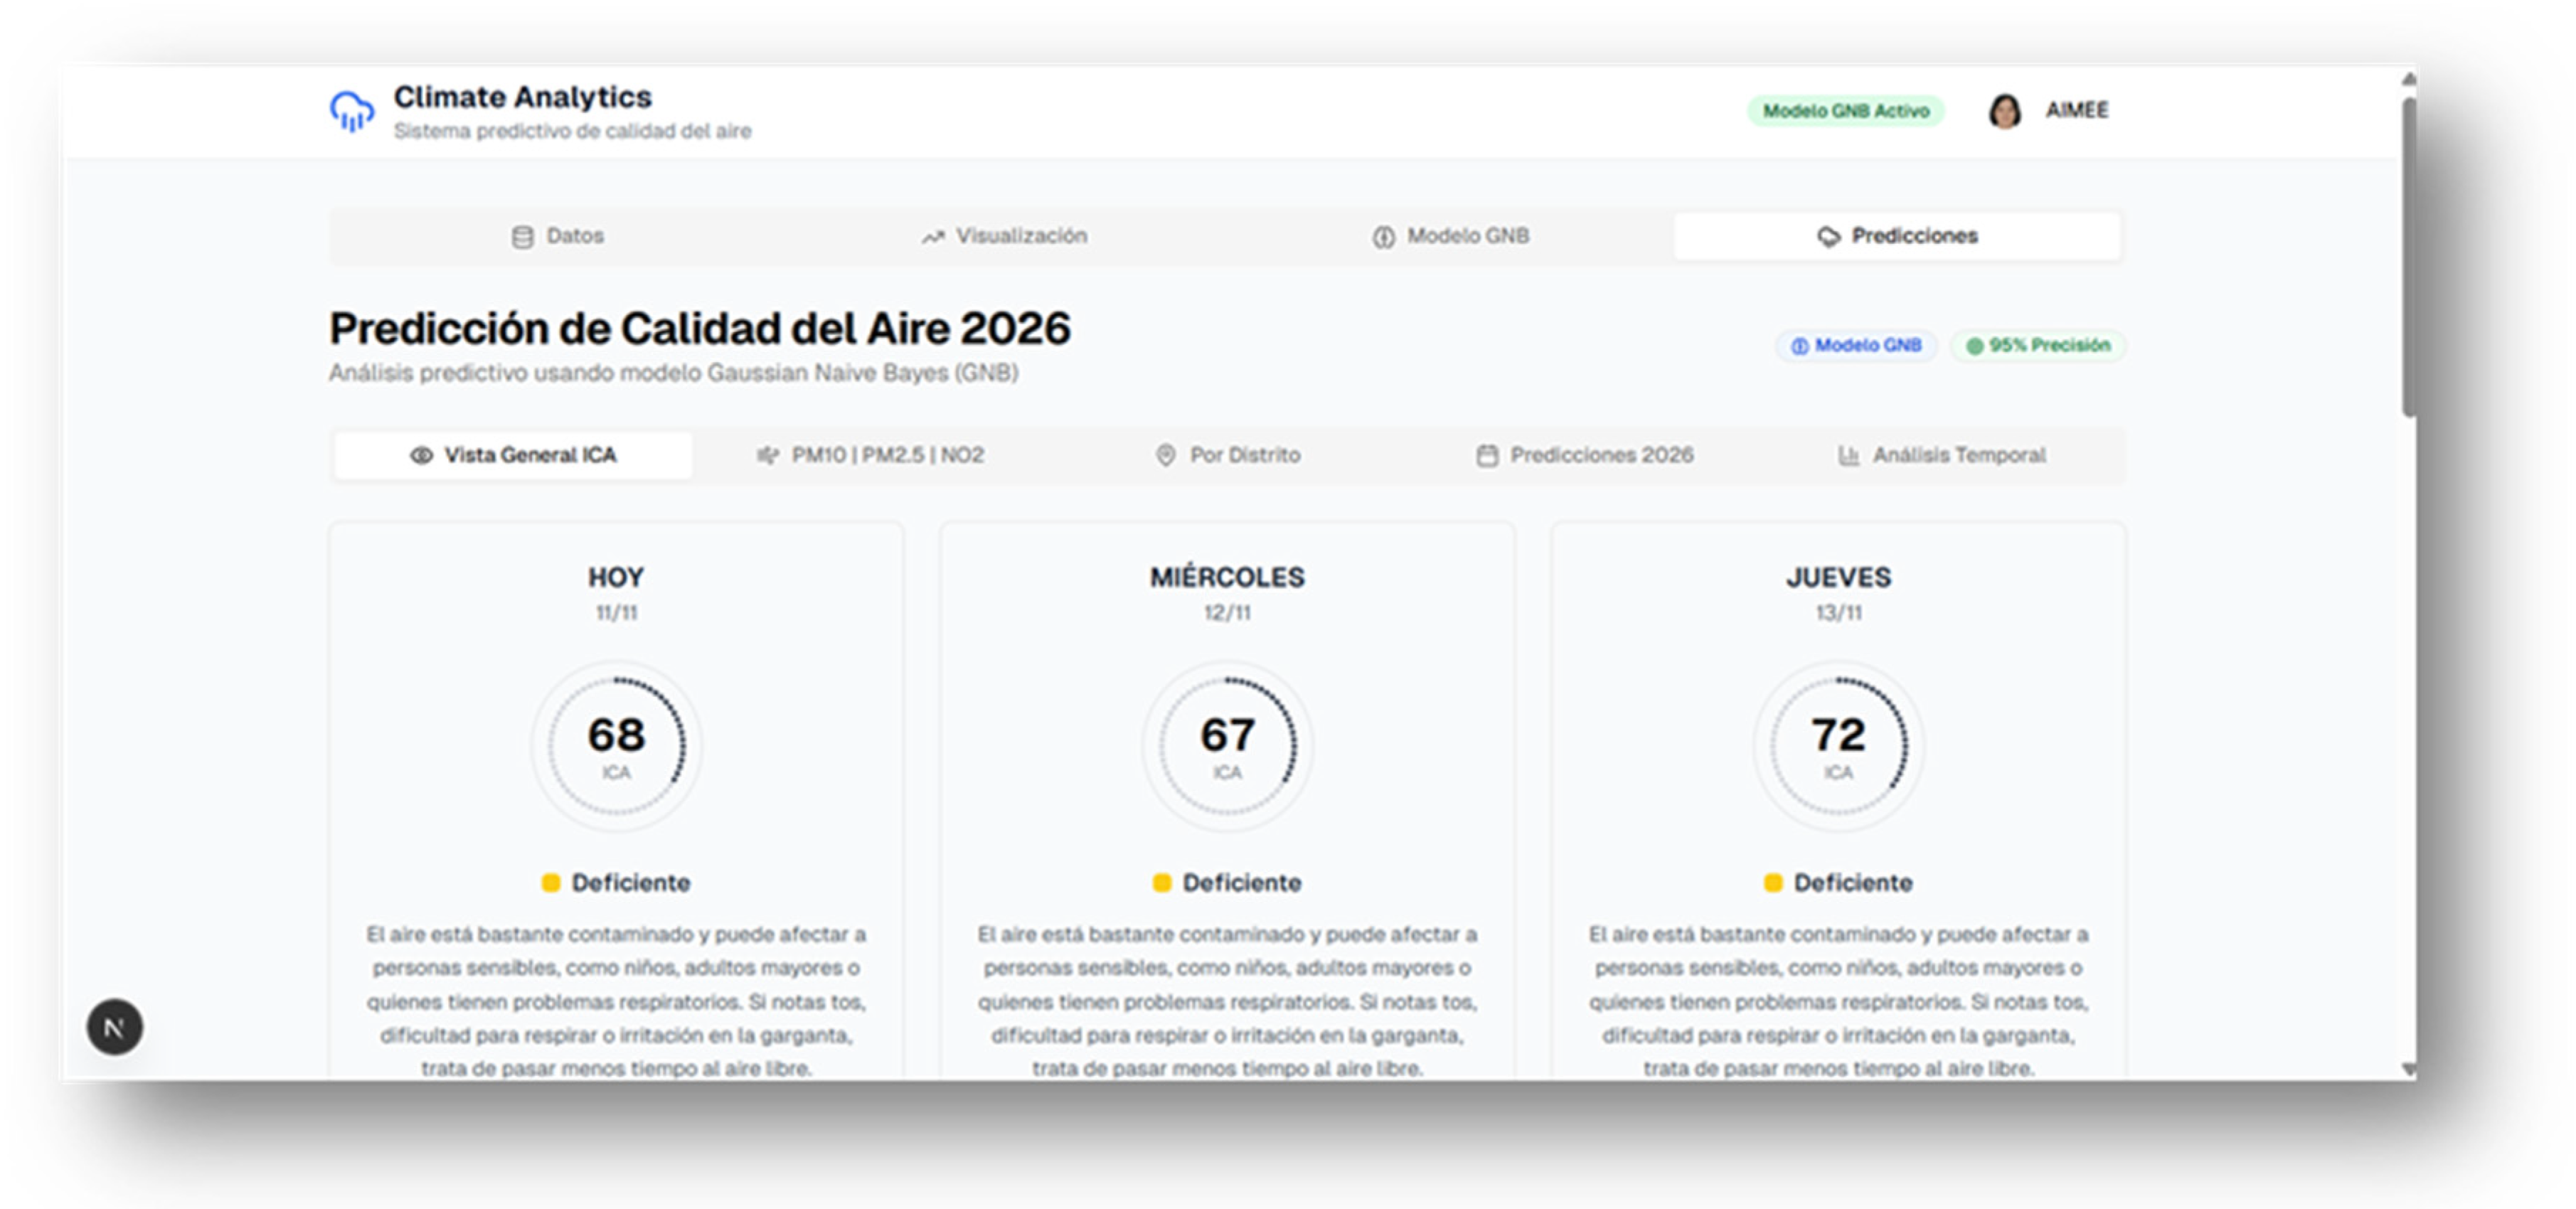Click the green dot in 95% Precisión badge
Image resolution: width=2576 pixels, height=1209 pixels.
click(x=1974, y=346)
